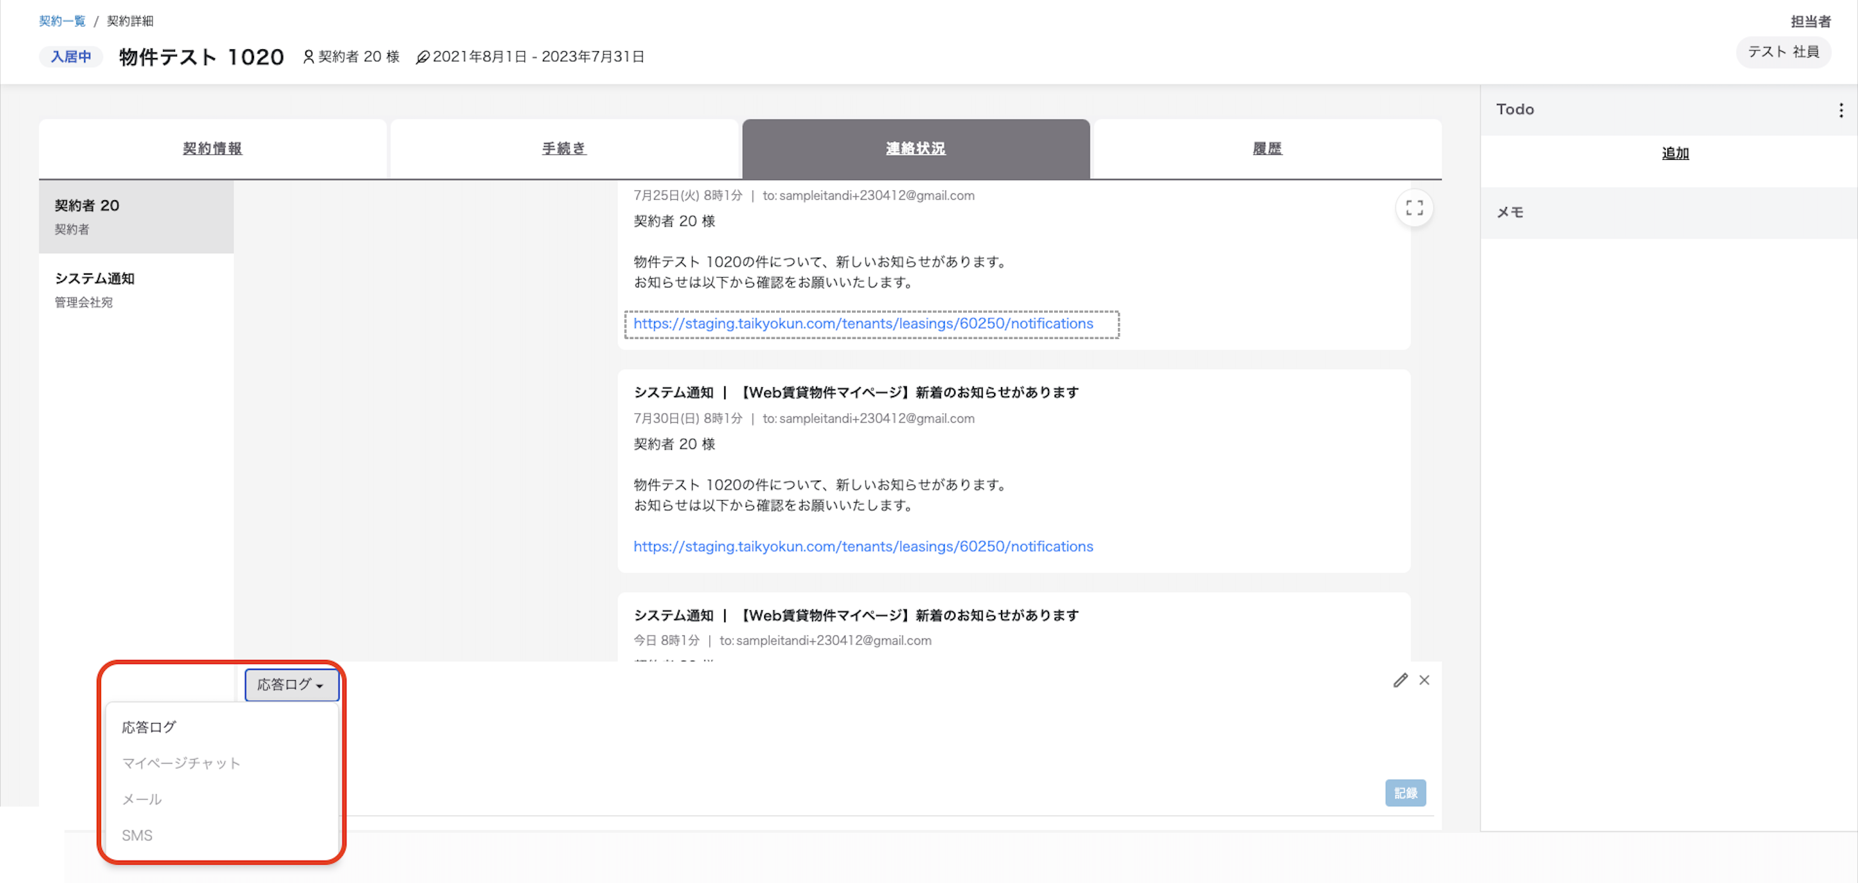Click the 物件テスト 1020 title

coord(201,56)
